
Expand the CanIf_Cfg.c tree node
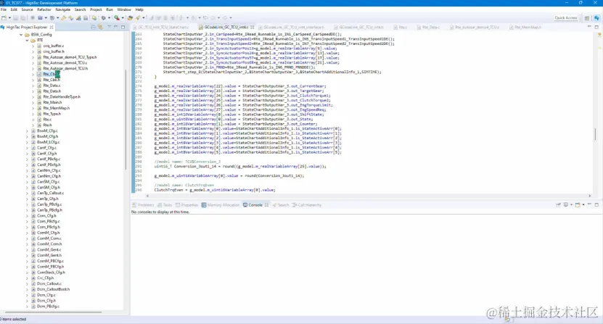tap(27, 148)
